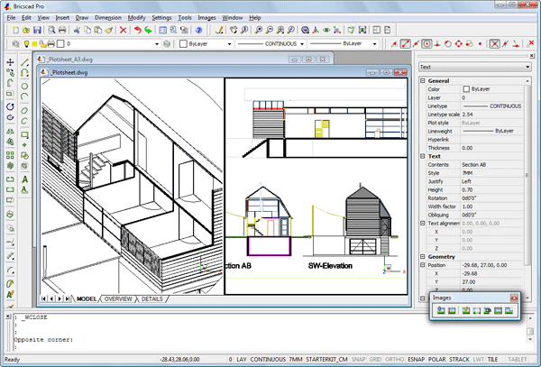Click the Save (floppy disk) icon
Viewport: 541px width, 367px height.
[37, 31]
